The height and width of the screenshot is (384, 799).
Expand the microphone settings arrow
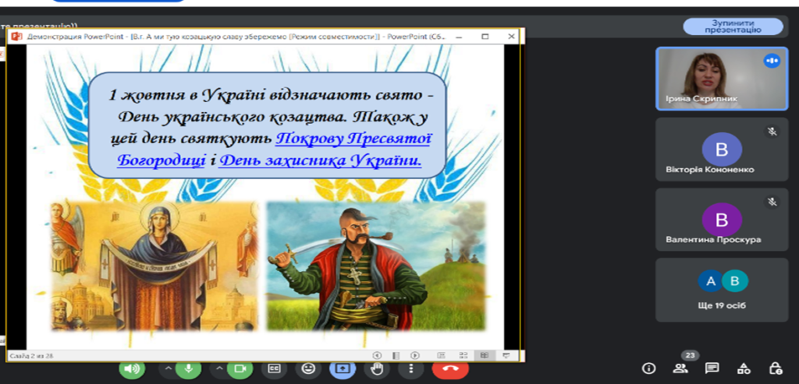[166, 369]
